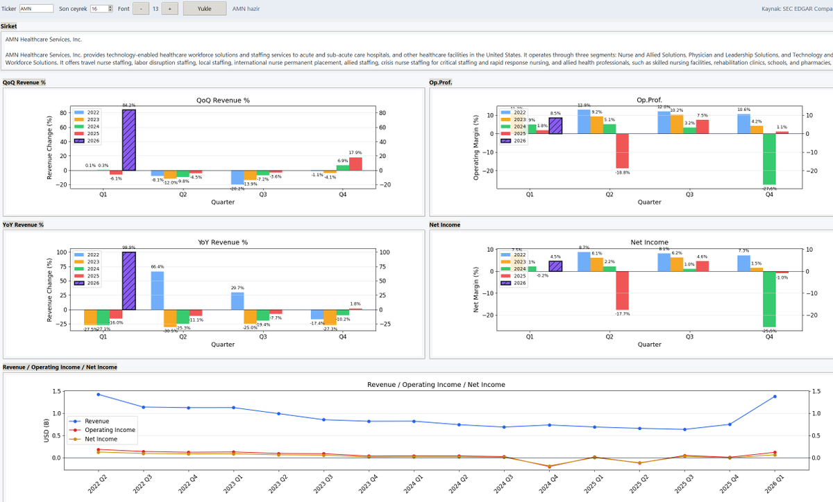
Task: Click the blue 2022 swatch in the QoQ Revenue legend
Action: click(x=78, y=112)
